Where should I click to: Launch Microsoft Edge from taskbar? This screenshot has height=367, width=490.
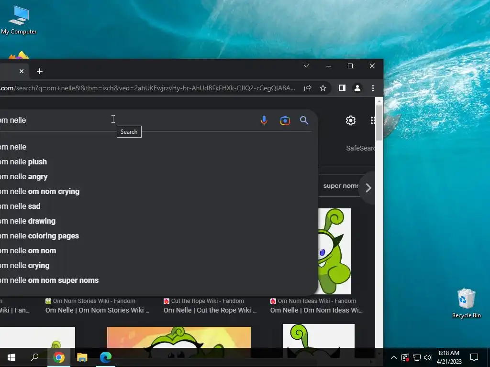106,357
